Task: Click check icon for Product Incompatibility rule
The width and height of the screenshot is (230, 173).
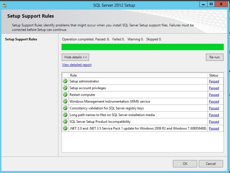Action: coord(65,122)
